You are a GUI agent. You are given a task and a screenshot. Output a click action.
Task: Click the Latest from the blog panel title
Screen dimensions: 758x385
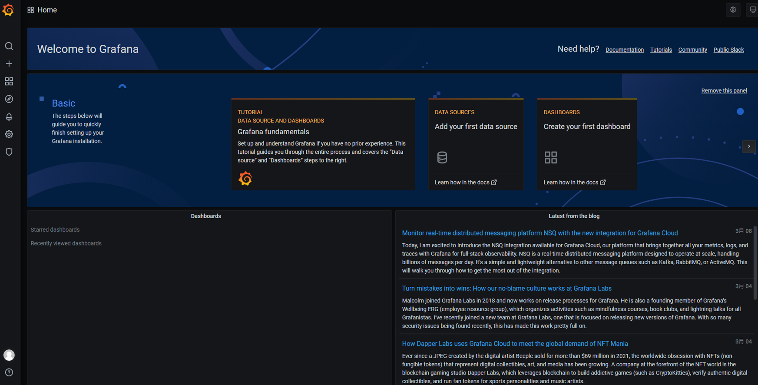tap(574, 216)
